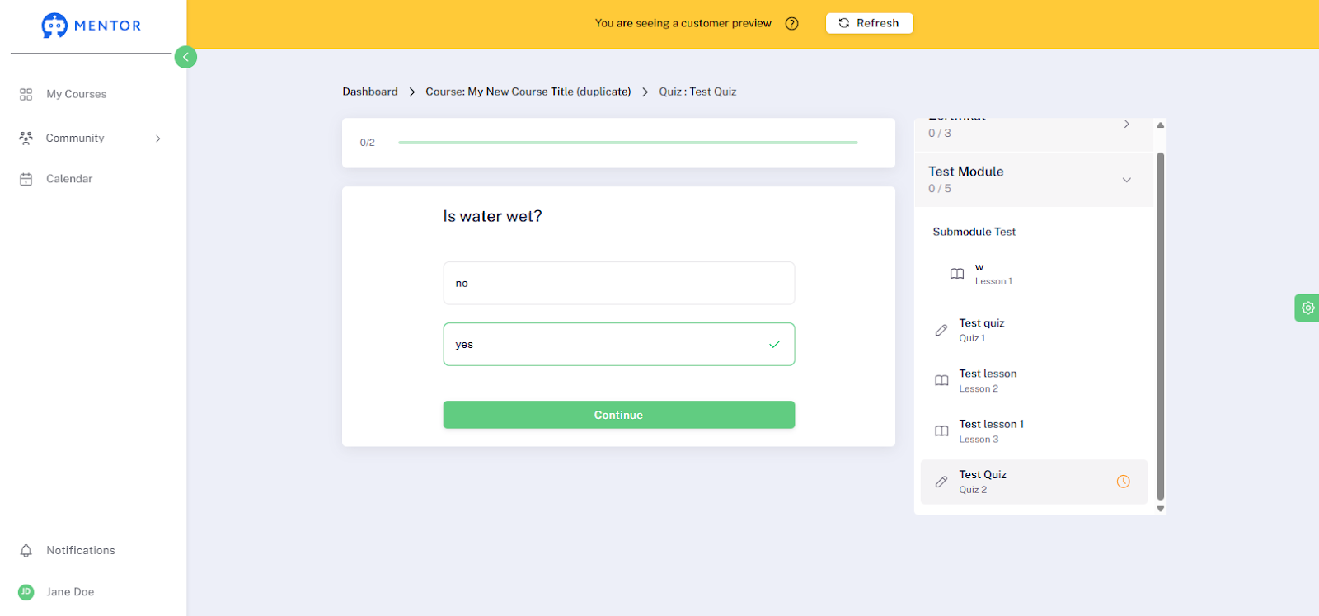1319x616 pixels.
Task: Expand the module above Test Module
Action: 1126,124
